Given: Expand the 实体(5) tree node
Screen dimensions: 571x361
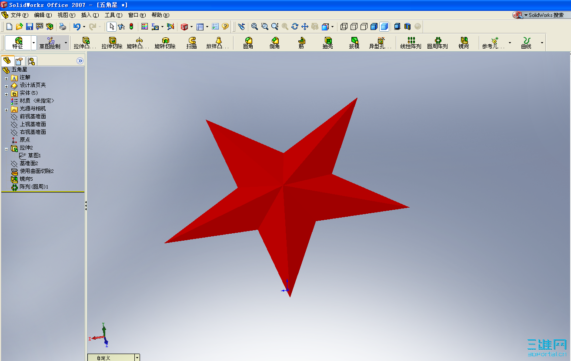Looking at the screenshot, I should point(6,94).
